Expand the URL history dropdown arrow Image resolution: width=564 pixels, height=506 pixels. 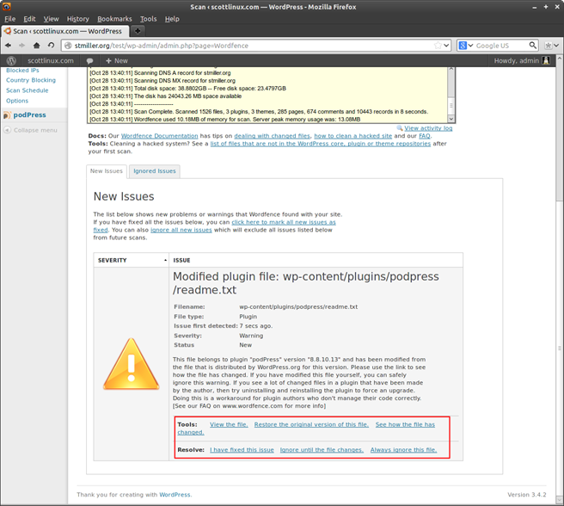[446, 46]
